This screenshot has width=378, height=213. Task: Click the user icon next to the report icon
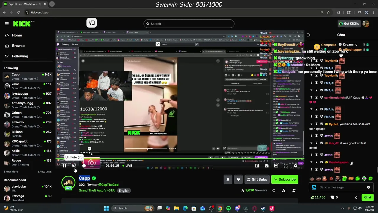click(x=294, y=191)
